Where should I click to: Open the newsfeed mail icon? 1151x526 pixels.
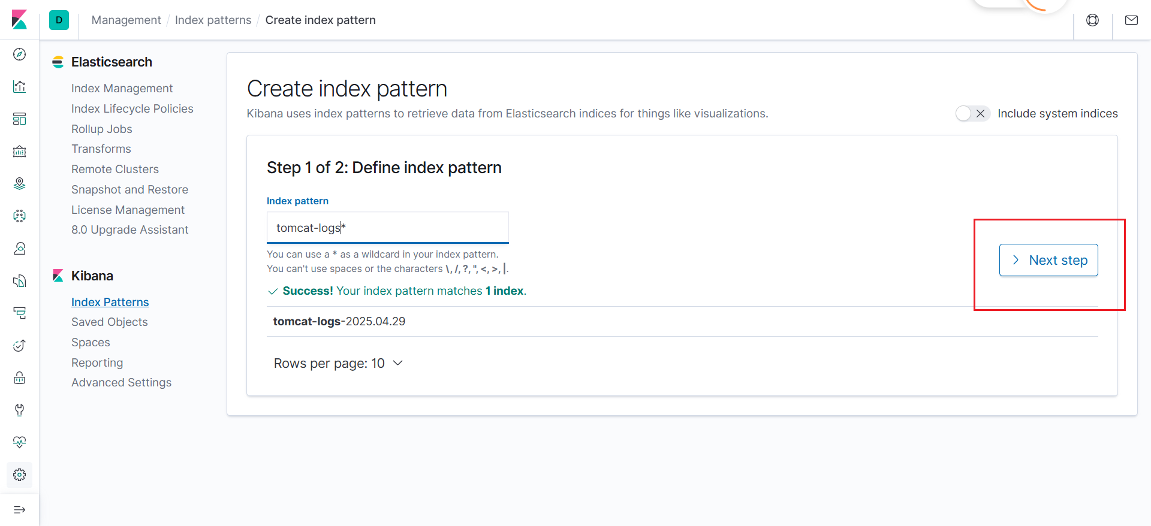(1131, 20)
